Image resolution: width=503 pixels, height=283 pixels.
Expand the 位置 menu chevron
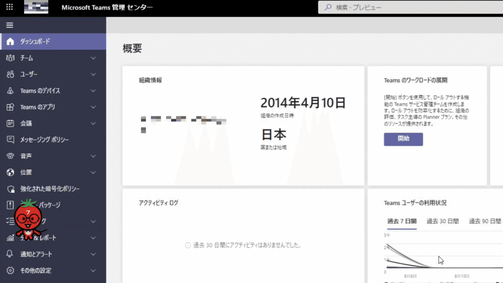pyautogui.click(x=93, y=172)
